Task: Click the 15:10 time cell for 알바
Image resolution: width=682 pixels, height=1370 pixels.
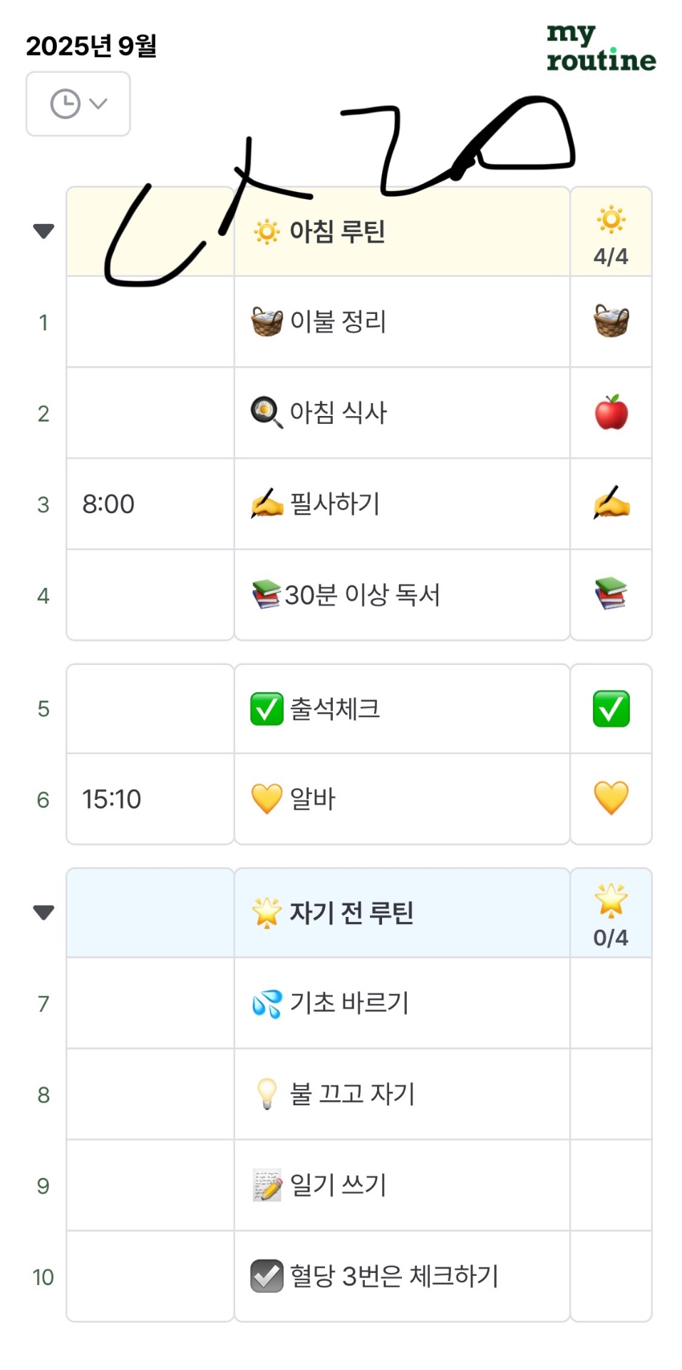Action: [x=112, y=799]
